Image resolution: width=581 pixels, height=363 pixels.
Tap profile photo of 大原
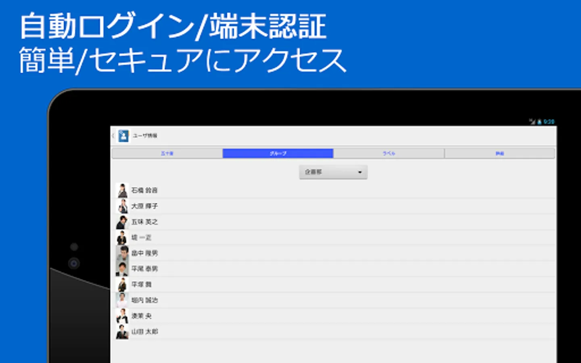[122, 206]
